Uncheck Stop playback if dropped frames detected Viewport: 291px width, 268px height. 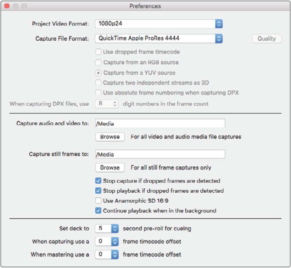[98, 191]
